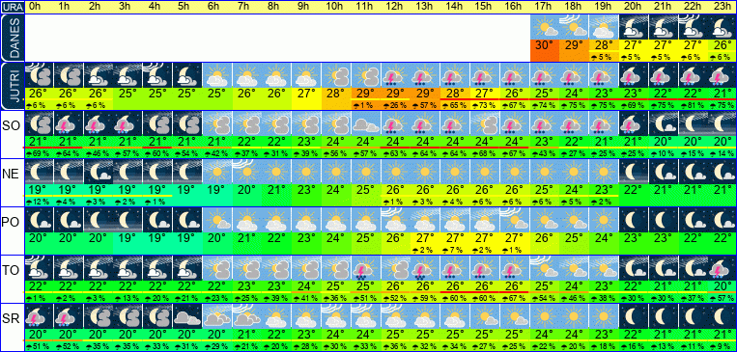
Task: Click NE 12h clear sun icon
Action: [x=396, y=172]
